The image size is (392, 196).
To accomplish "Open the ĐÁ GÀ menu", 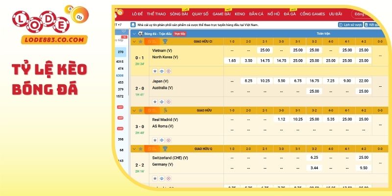I will 290,14.
